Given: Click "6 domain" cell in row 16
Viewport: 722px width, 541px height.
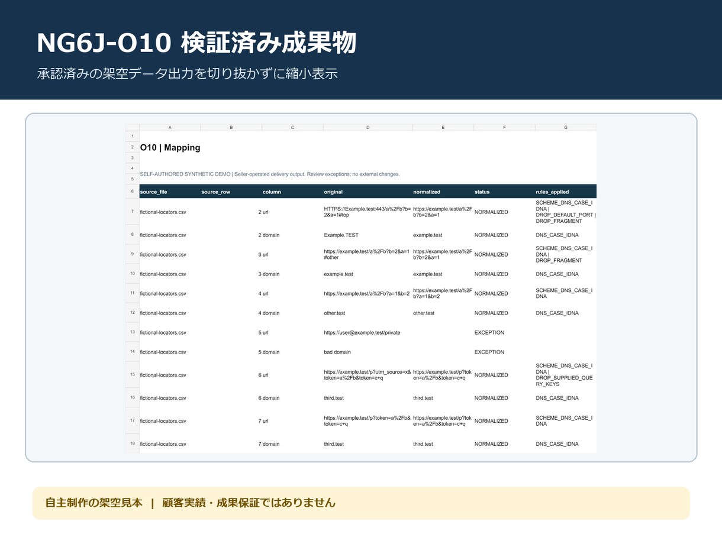Looking at the screenshot, I should (x=269, y=398).
